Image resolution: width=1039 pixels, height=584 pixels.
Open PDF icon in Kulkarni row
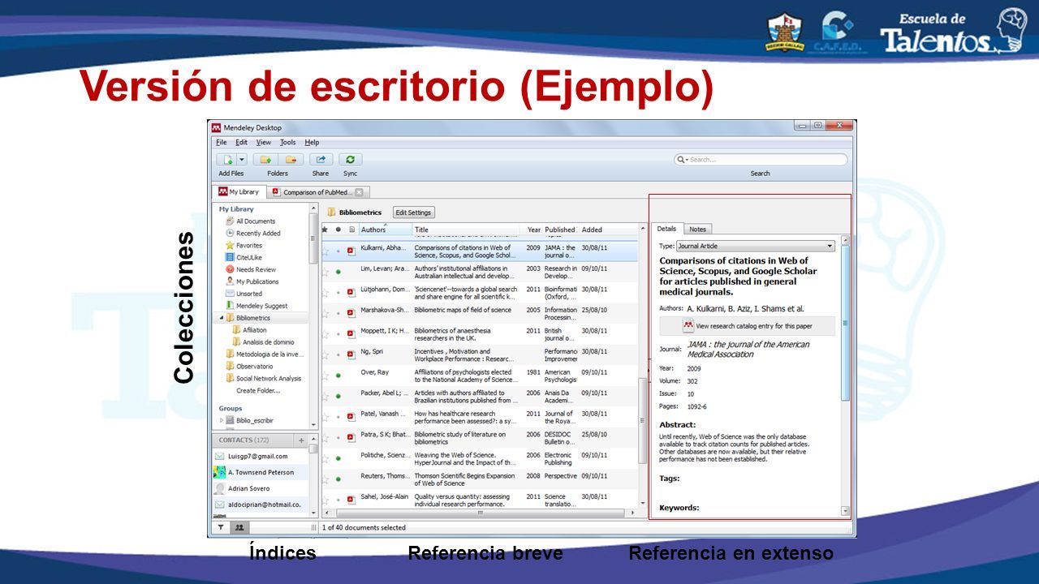351,251
